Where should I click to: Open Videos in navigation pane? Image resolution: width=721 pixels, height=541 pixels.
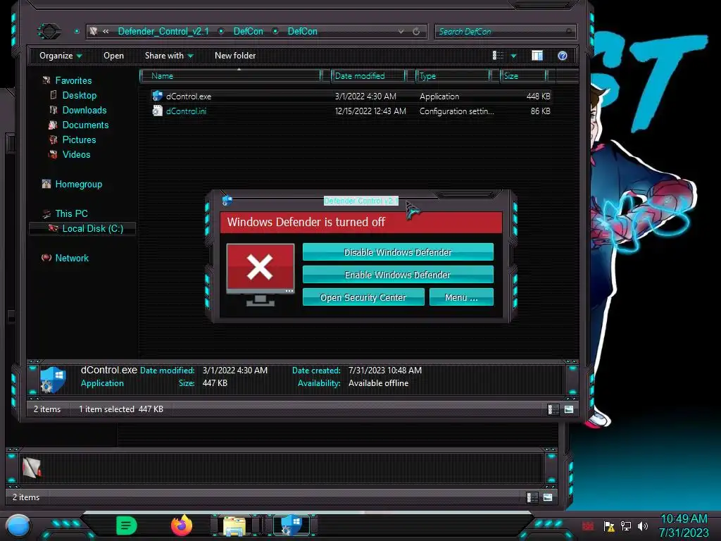pos(76,154)
